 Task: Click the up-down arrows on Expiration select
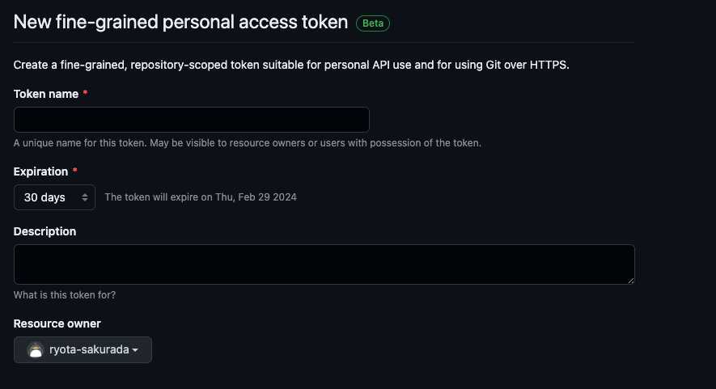pos(84,197)
